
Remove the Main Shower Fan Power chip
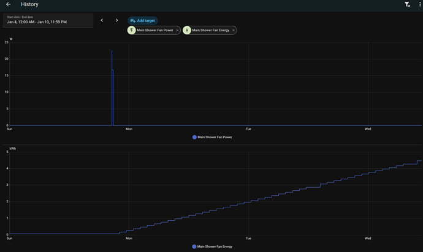pos(177,30)
